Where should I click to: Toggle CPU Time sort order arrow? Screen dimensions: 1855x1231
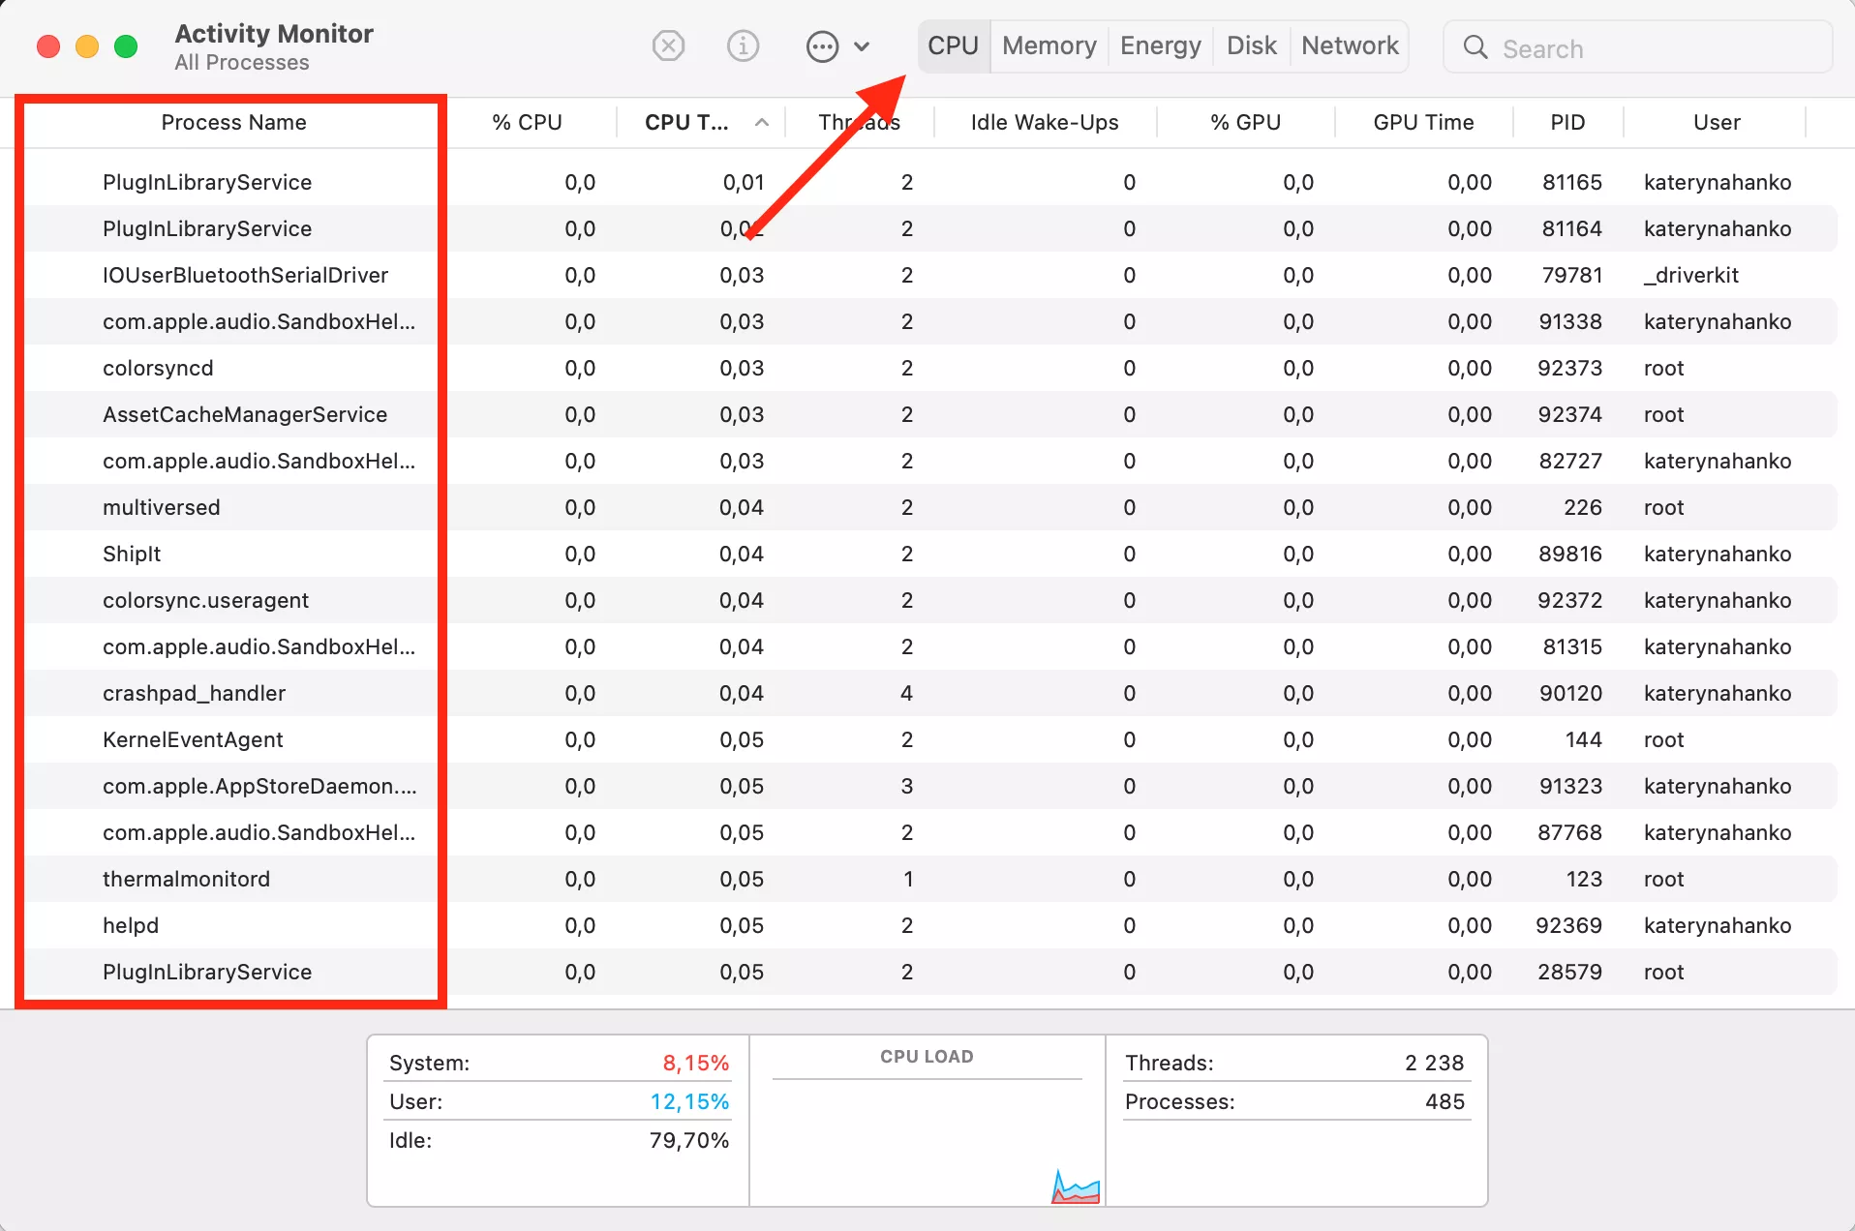762,123
